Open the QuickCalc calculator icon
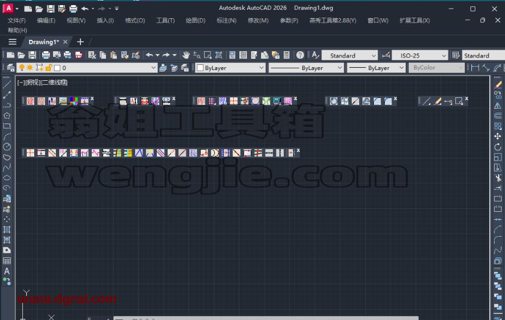 (287, 55)
